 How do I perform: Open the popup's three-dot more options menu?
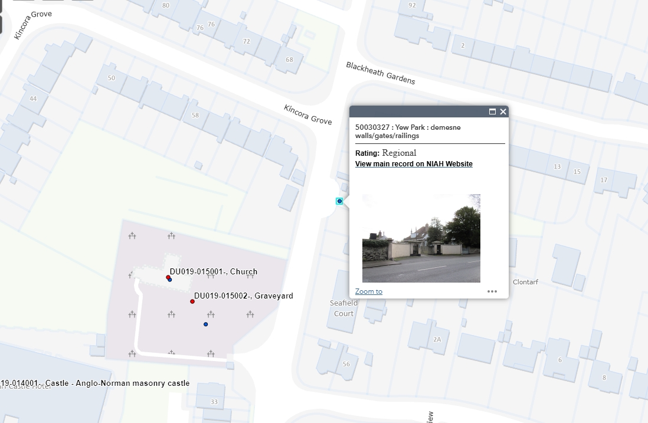(492, 291)
